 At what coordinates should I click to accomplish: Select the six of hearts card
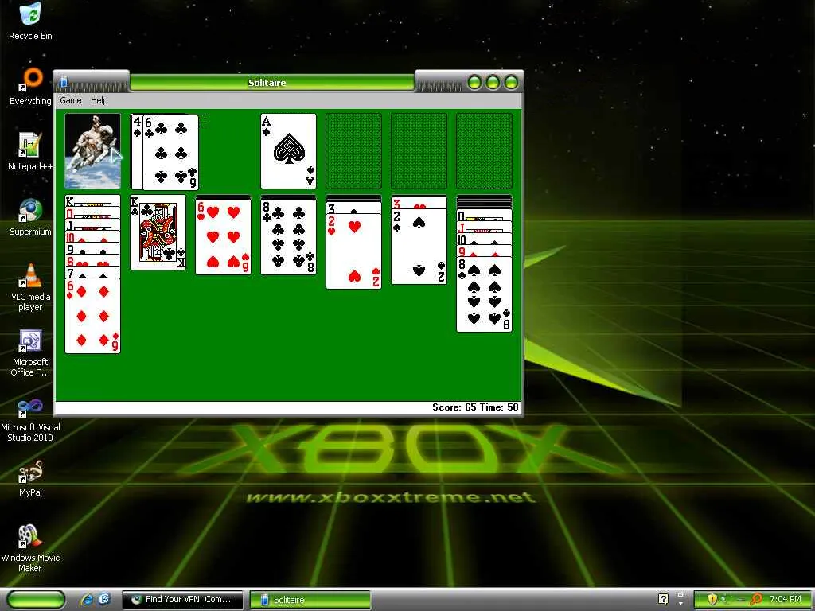(223, 236)
